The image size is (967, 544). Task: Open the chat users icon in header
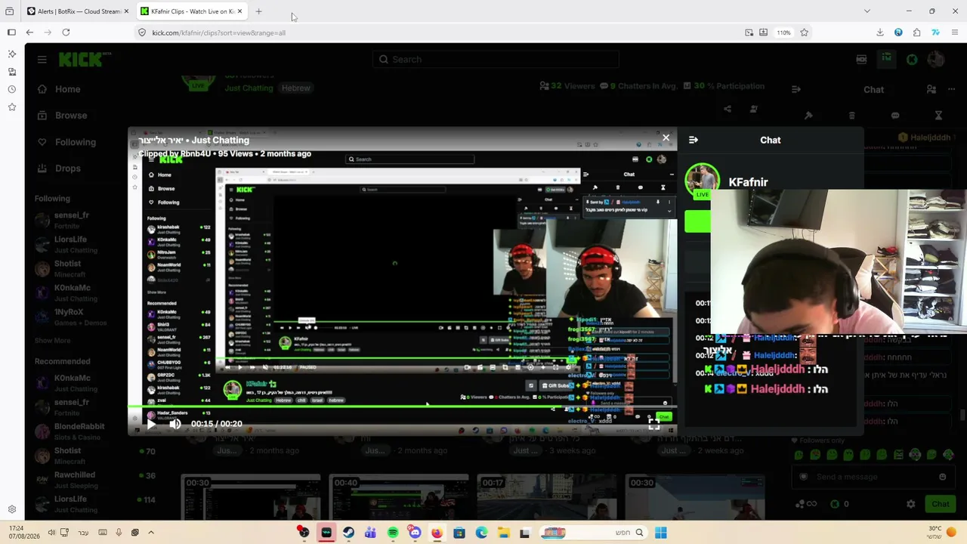(x=931, y=89)
